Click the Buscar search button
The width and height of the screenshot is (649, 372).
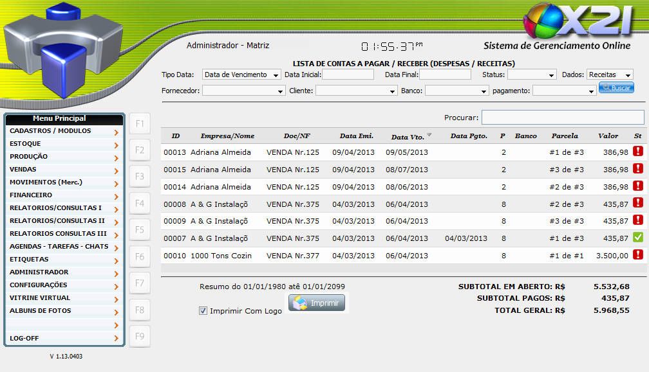(x=616, y=88)
